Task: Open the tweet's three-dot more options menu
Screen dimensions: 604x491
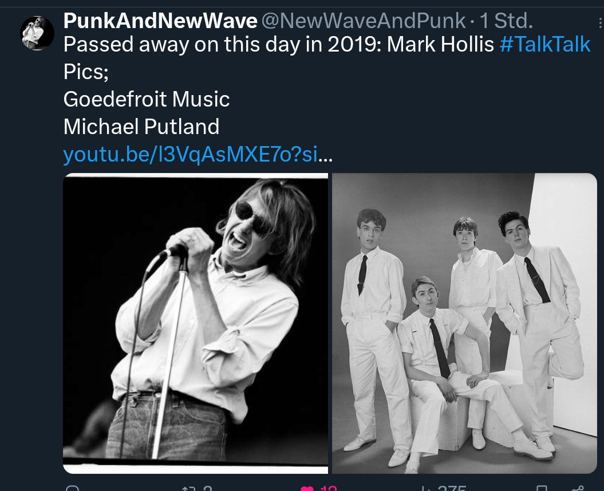Action: 600,23
